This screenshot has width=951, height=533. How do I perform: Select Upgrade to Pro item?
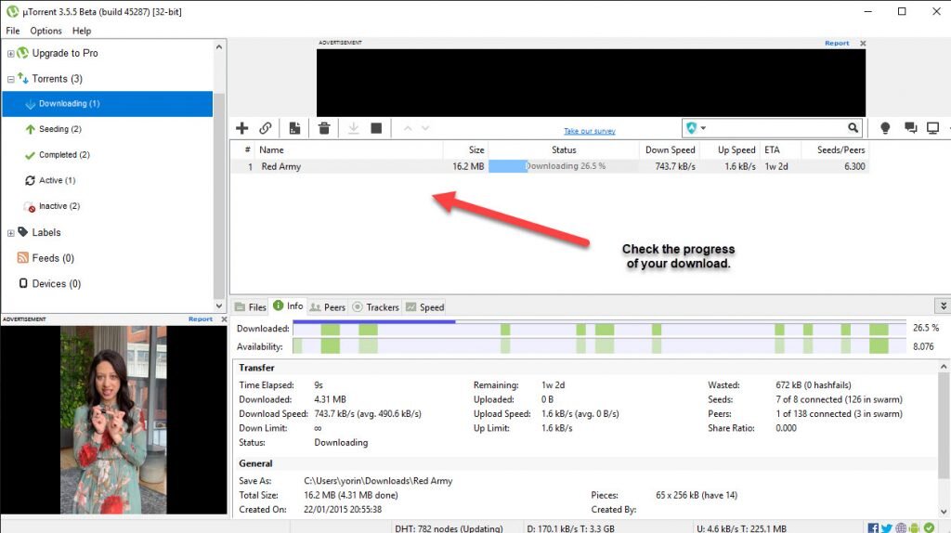[x=65, y=53]
